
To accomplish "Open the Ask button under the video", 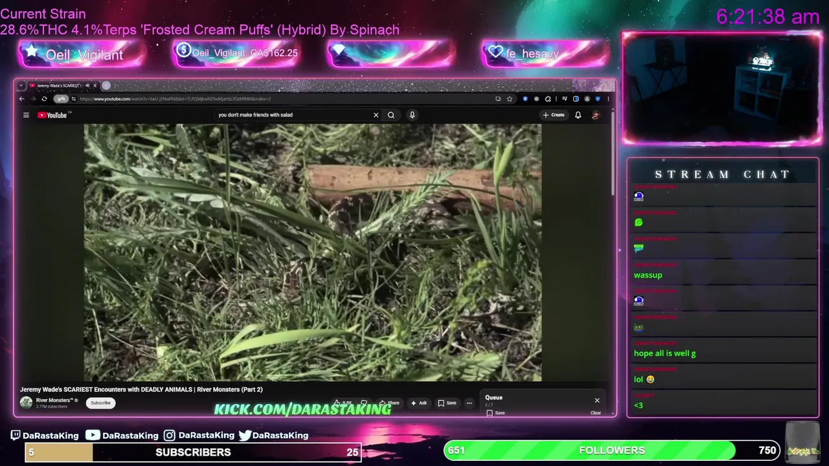I will (418, 403).
